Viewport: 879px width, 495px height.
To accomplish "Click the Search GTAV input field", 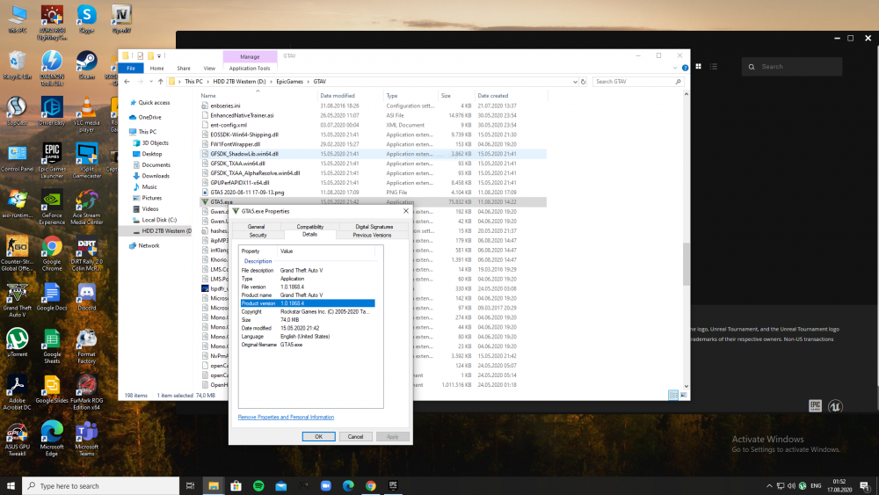I will tap(634, 82).
